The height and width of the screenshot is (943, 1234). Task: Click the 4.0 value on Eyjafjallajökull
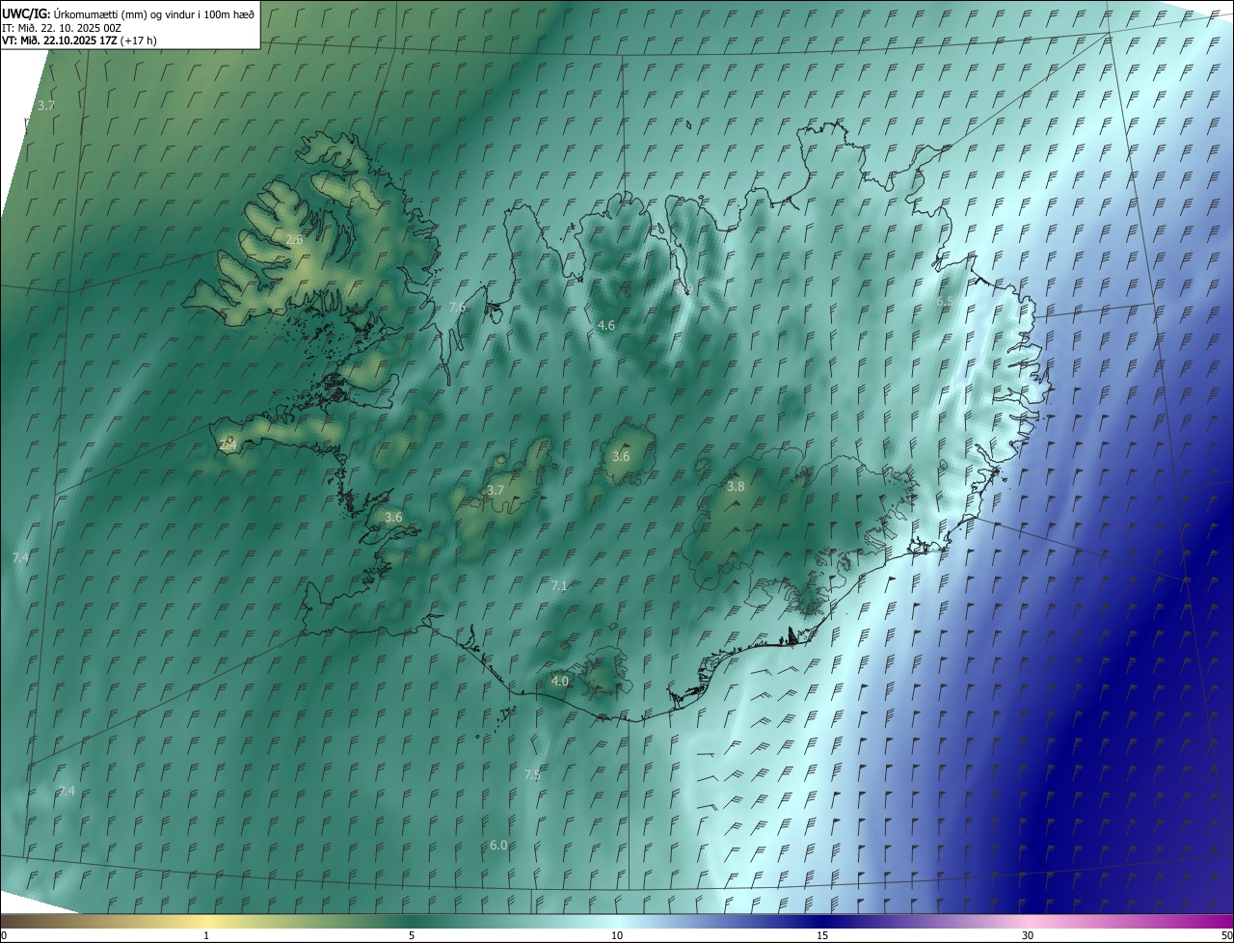point(560,681)
